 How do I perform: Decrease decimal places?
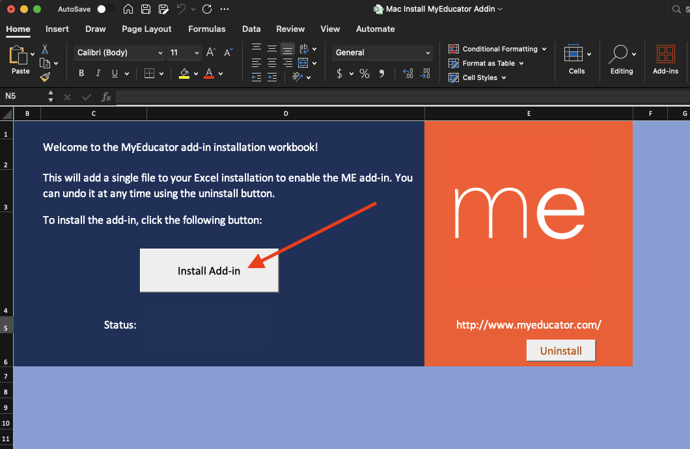(425, 74)
